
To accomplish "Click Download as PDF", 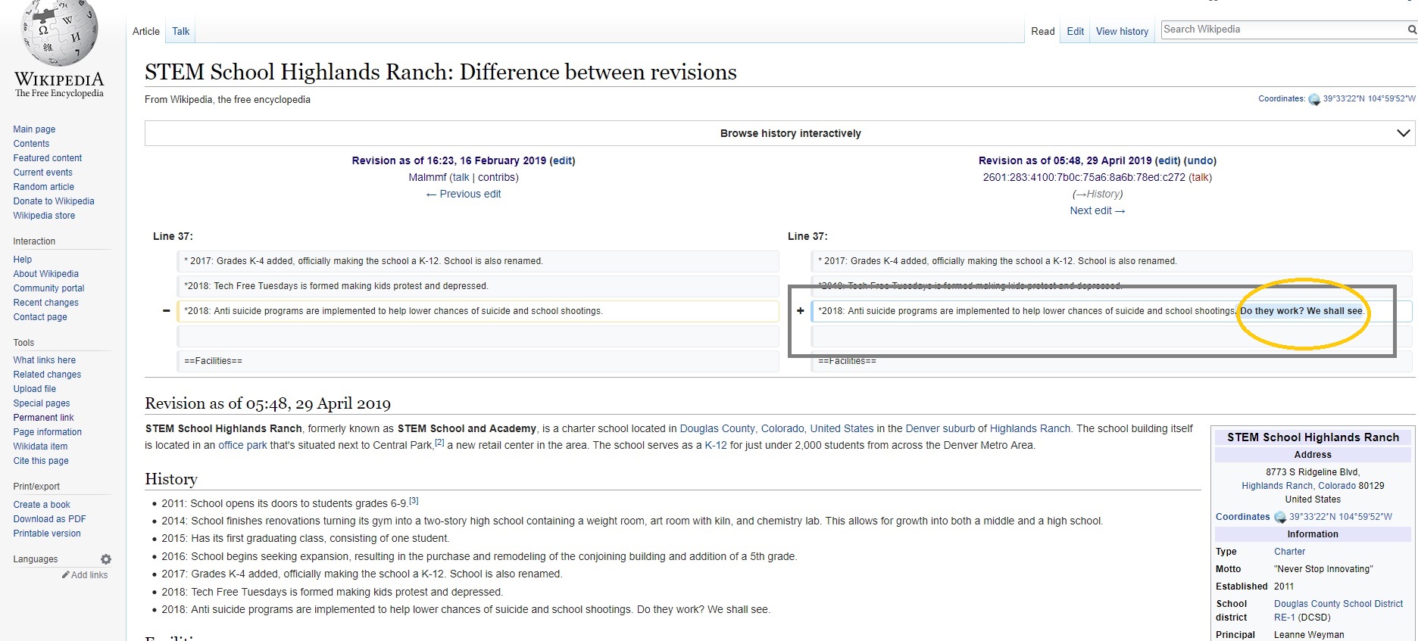I will point(50,519).
